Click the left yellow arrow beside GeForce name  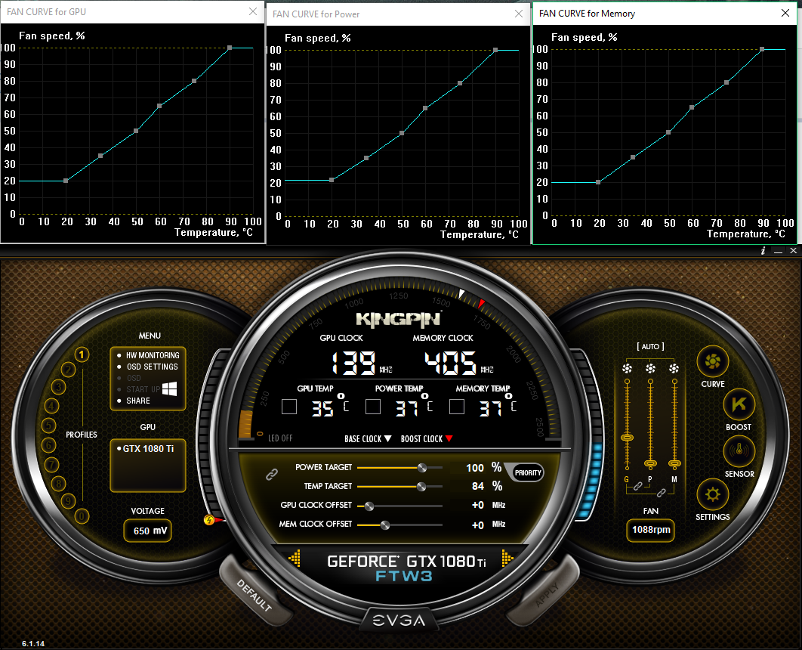pyautogui.click(x=295, y=558)
